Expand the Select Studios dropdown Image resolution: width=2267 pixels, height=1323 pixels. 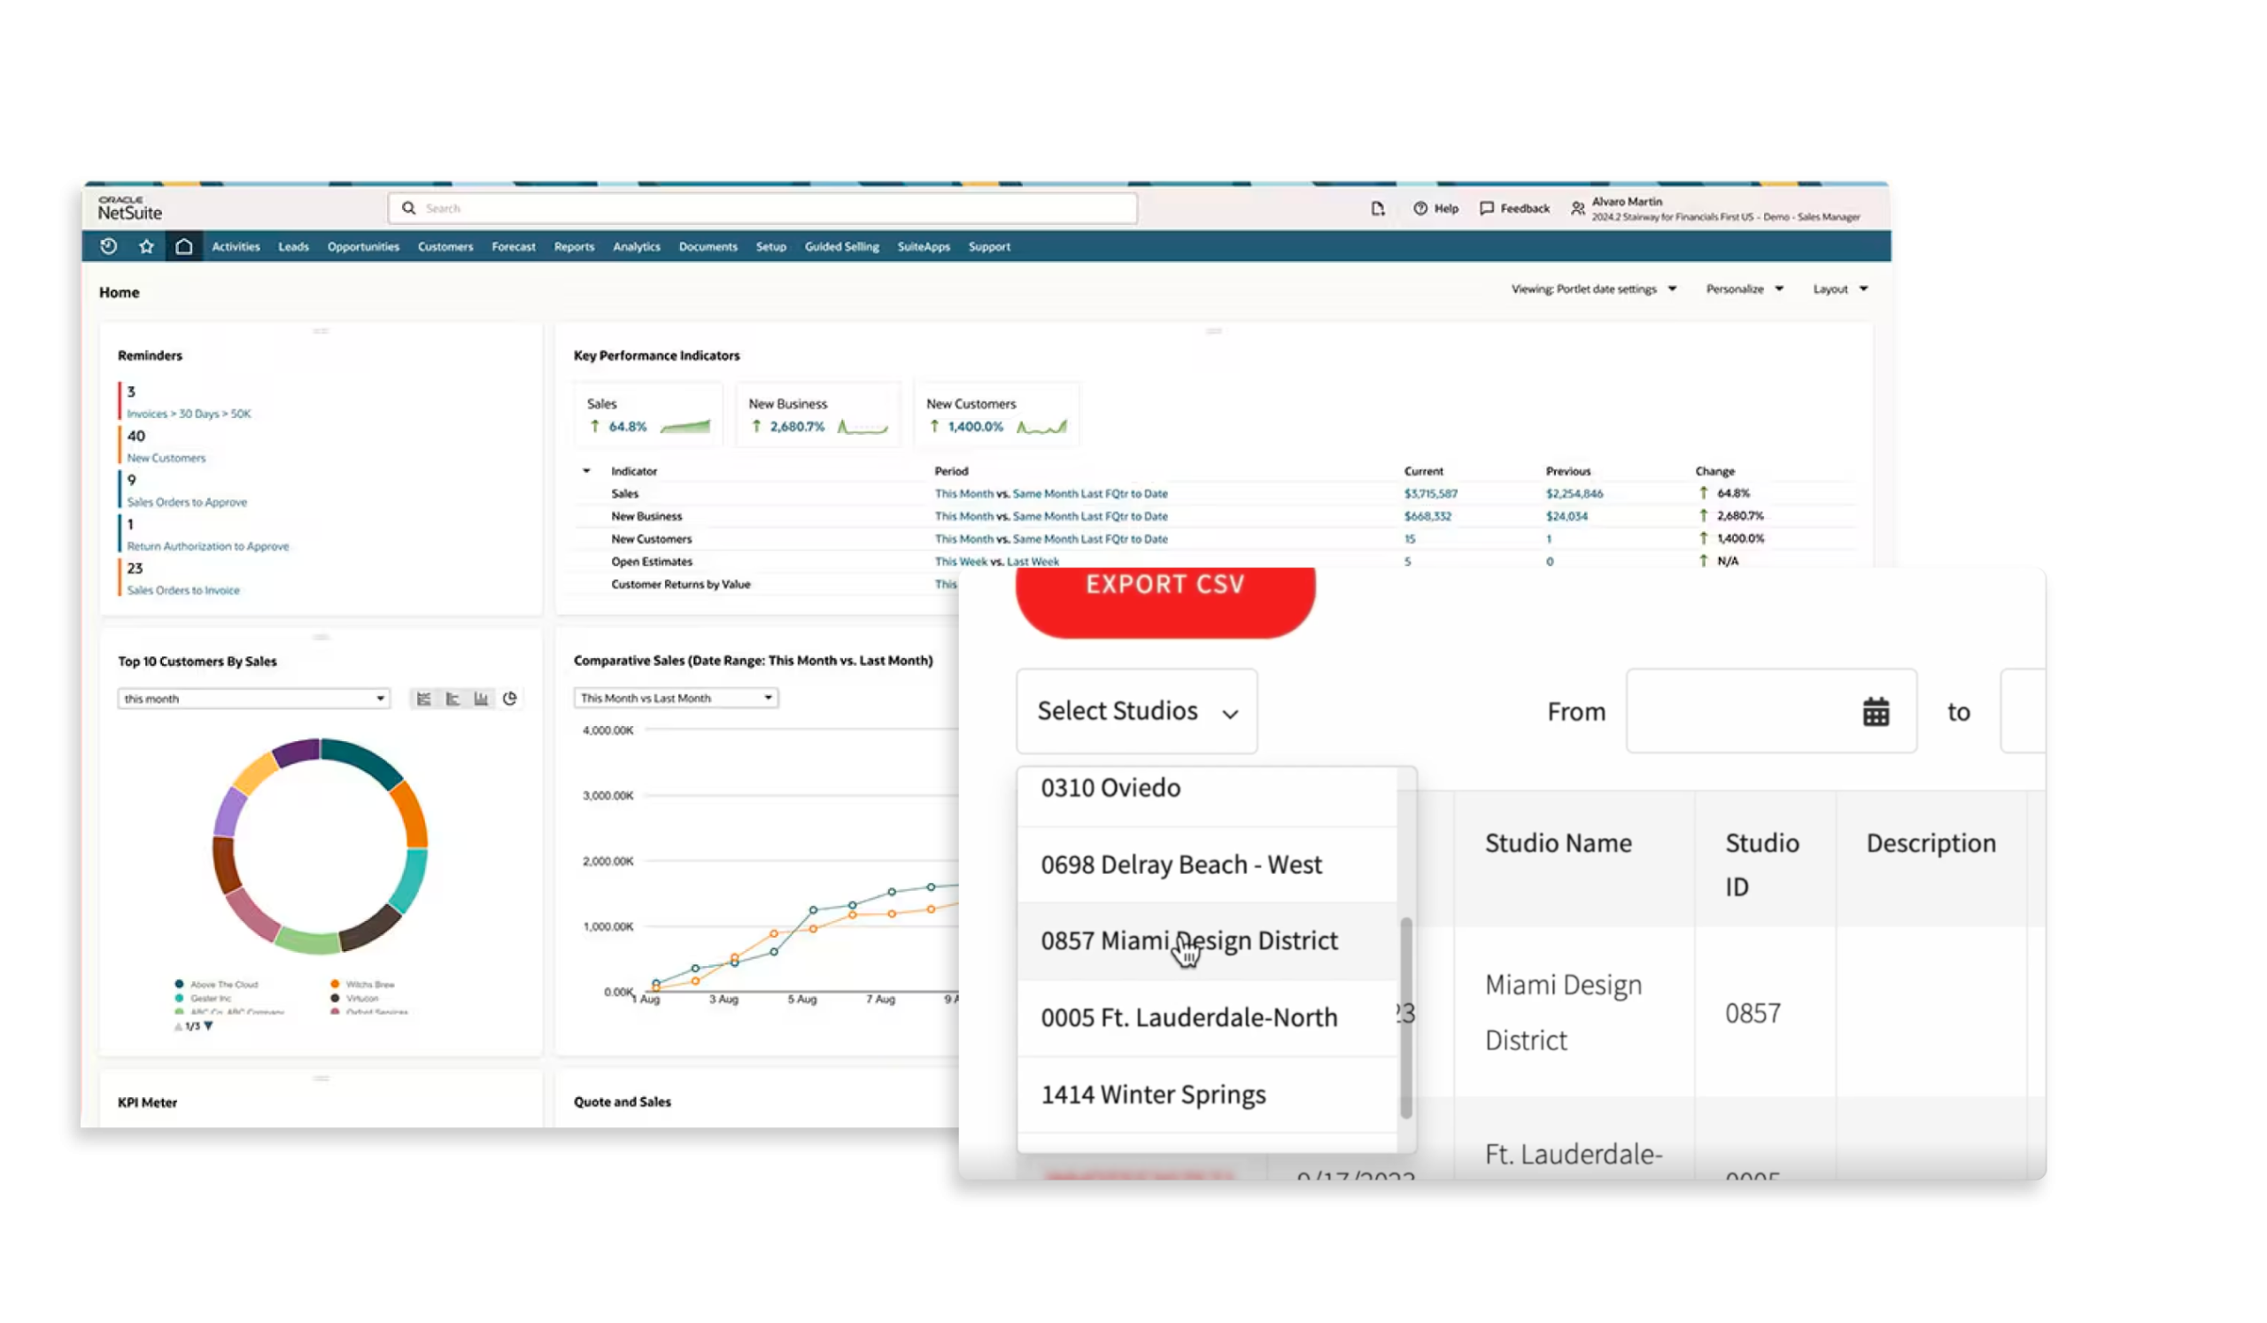1137,711
